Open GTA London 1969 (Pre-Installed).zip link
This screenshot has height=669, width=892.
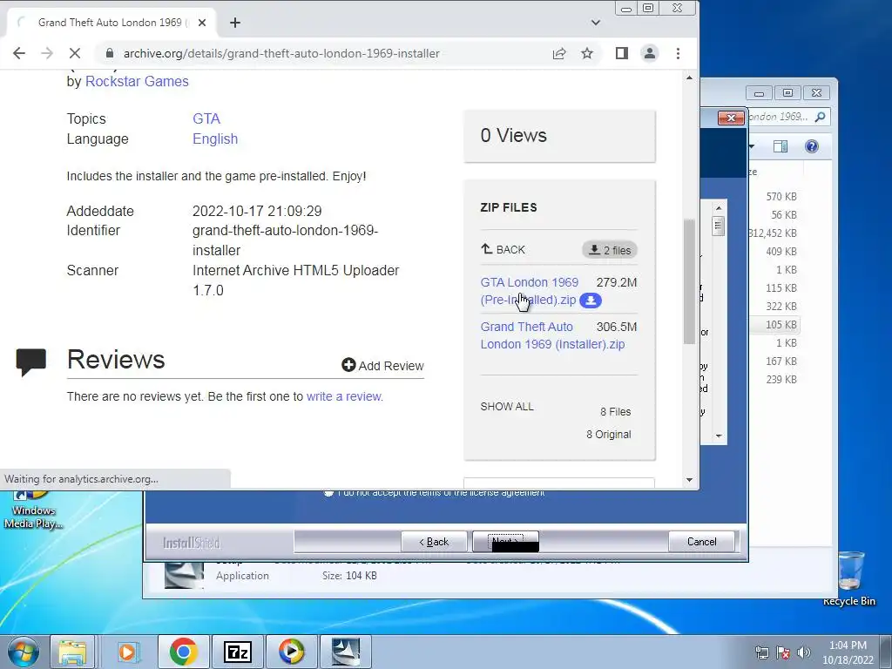tap(529, 291)
